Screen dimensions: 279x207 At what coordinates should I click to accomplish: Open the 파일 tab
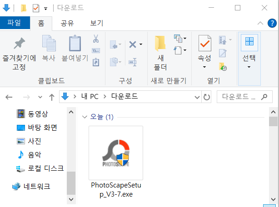coord(14,23)
